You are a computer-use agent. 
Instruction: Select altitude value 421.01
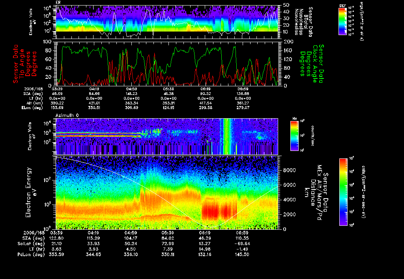(94, 103)
